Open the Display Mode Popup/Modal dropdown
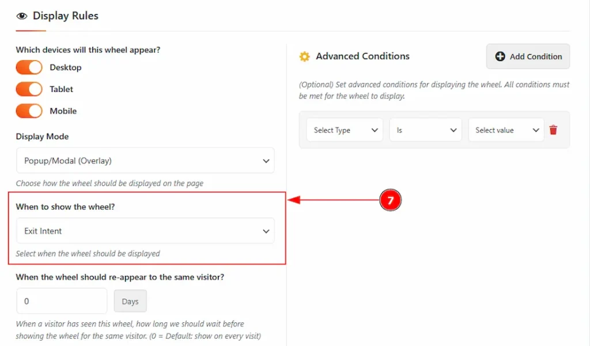The width and height of the screenshot is (590, 346). pos(145,161)
